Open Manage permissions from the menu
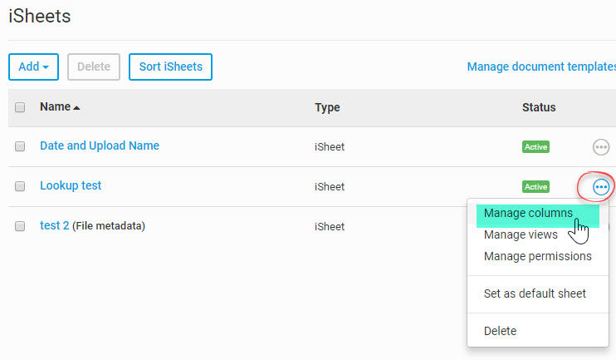This screenshot has width=616, height=360. (x=537, y=256)
